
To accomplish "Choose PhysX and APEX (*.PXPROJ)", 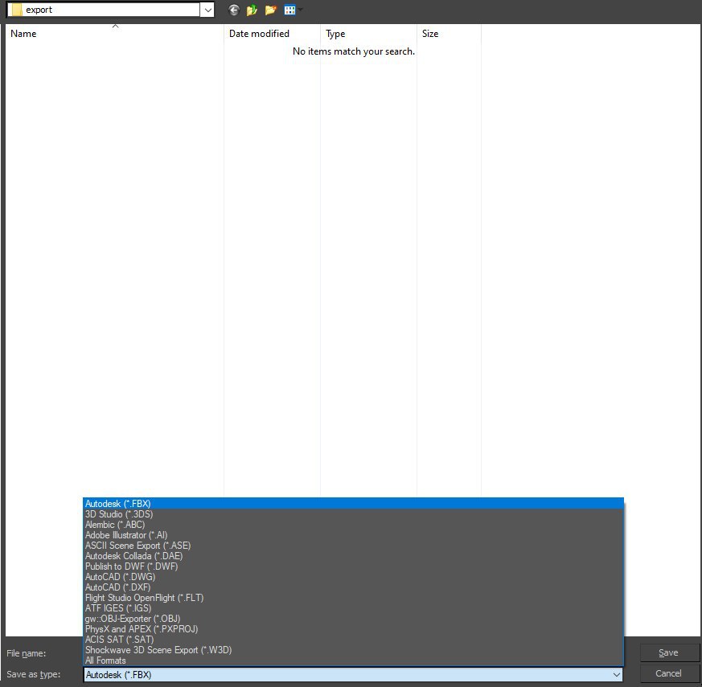I will tap(353, 629).
